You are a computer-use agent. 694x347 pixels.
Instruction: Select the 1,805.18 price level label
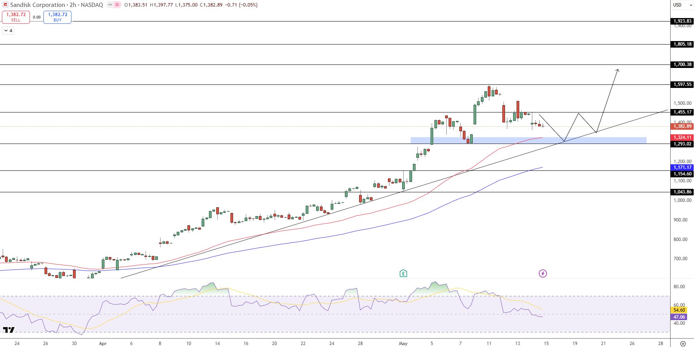coord(682,44)
